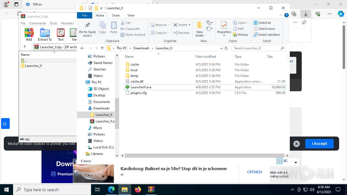Open recent locations dropdown arrow
Viewport: 347px width, 195px height.
coord(97,48)
